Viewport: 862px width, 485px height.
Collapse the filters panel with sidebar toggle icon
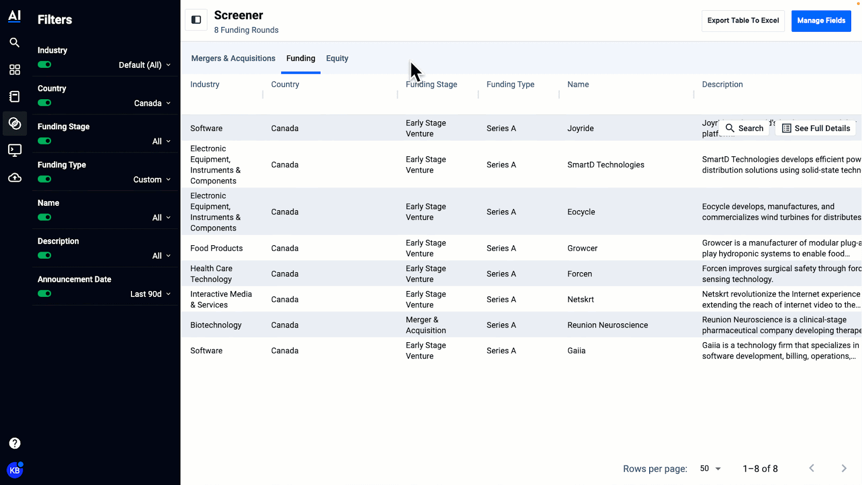pyautogui.click(x=196, y=20)
